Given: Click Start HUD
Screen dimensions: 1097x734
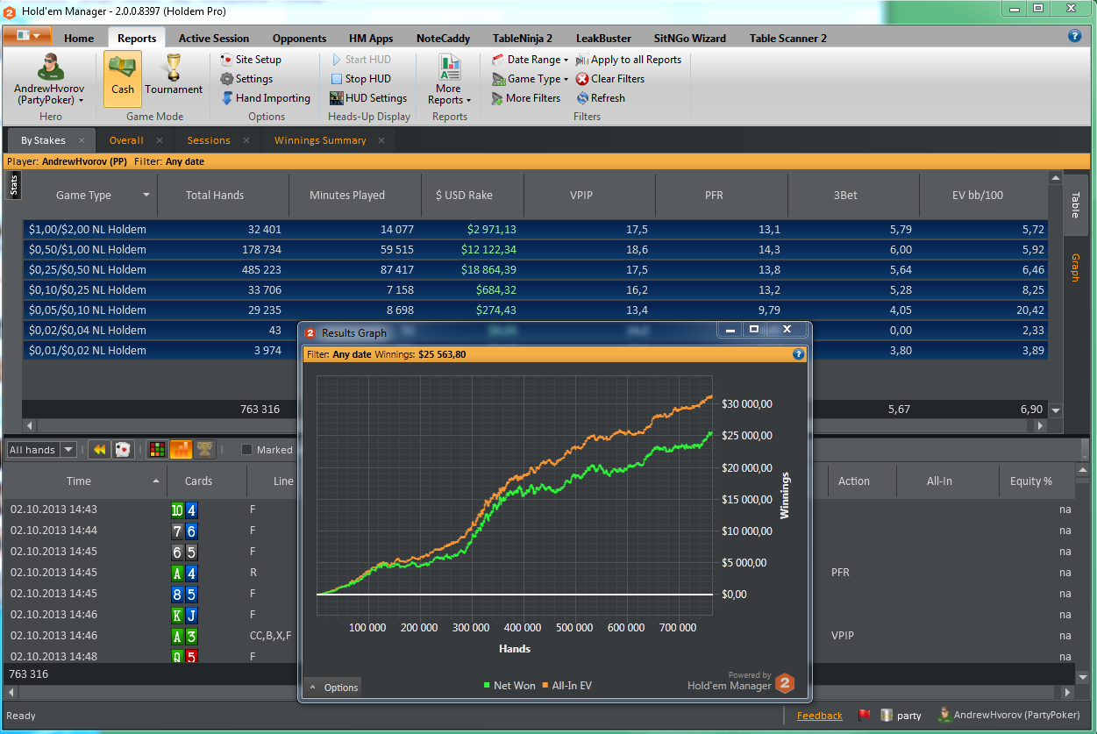Looking at the screenshot, I should pyautogui.click(x=360, y=60).
